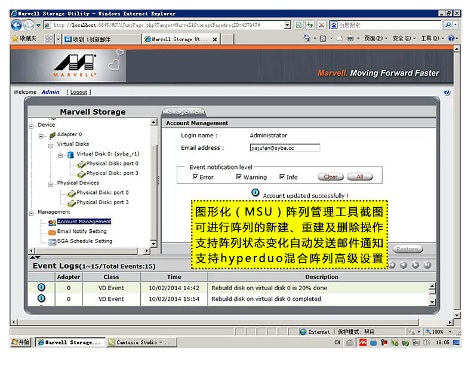
Task: Click the browser Back arrow button
Action: click(17, 25)
